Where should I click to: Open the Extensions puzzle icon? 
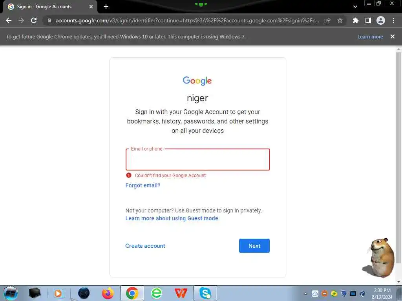click(355, 20)
